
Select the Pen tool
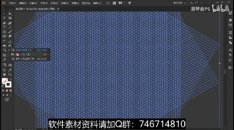[x=4, y=23]
